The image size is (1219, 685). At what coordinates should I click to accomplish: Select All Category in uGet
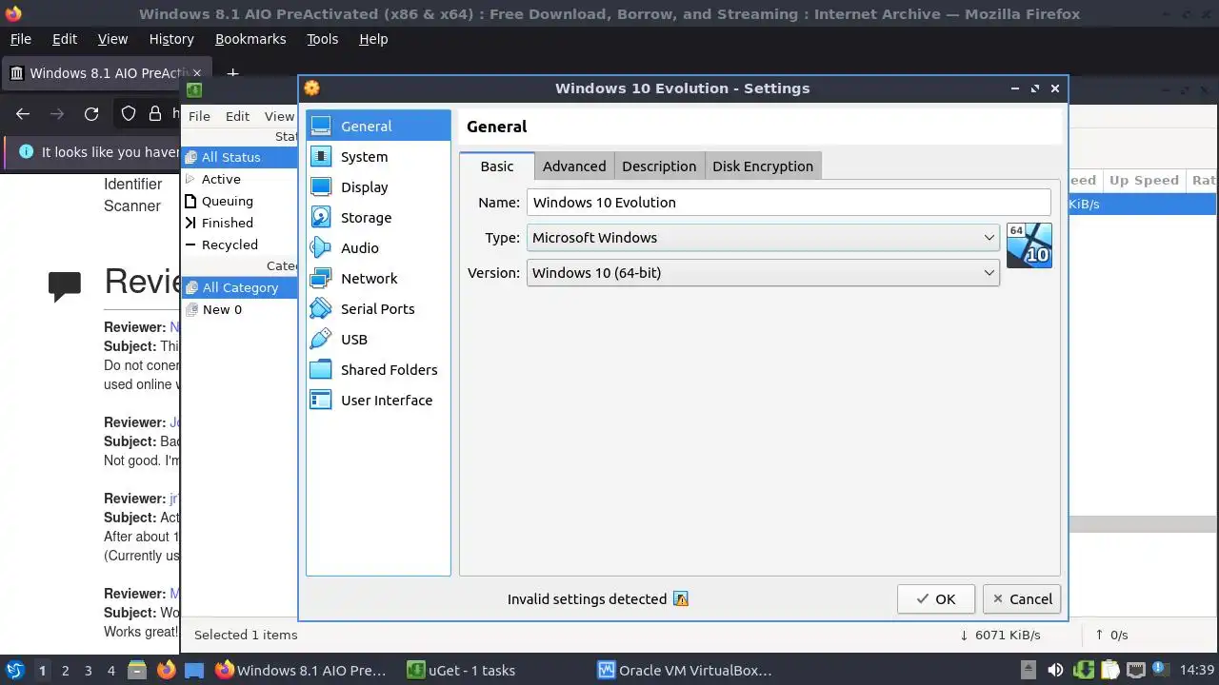(x=240, y=287)
